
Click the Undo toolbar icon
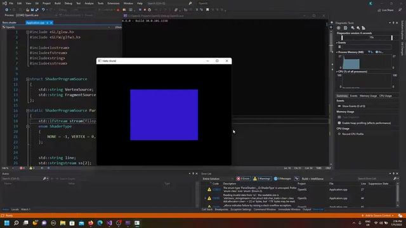[x=43, y=10]
